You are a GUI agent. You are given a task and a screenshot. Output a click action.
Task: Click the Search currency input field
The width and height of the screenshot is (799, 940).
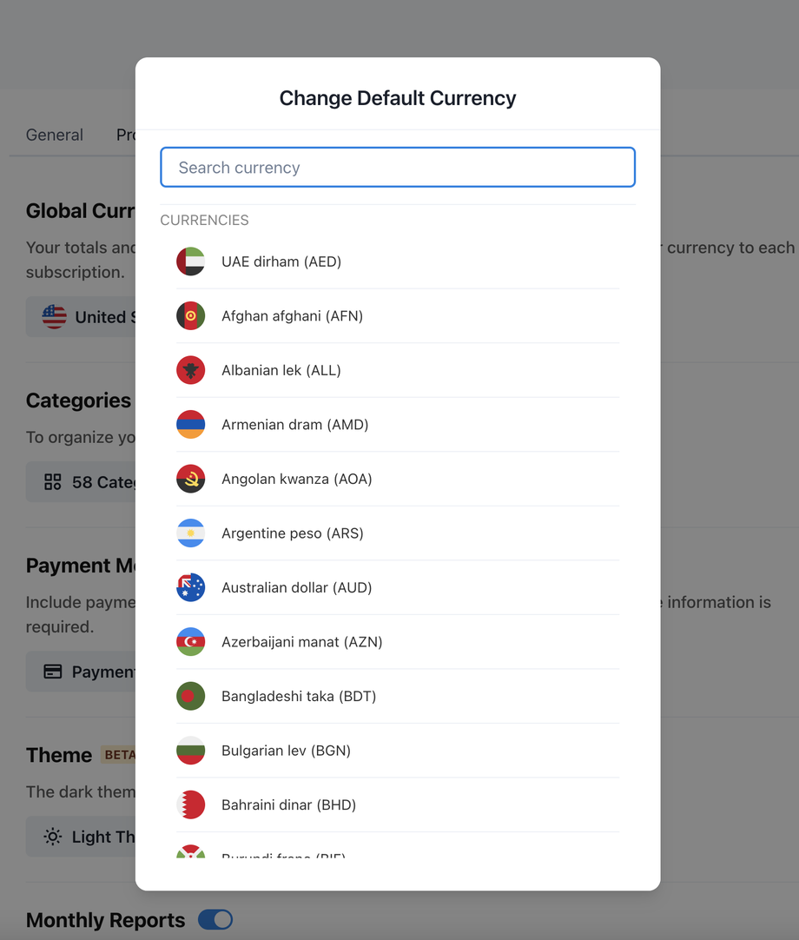[398, 168]
